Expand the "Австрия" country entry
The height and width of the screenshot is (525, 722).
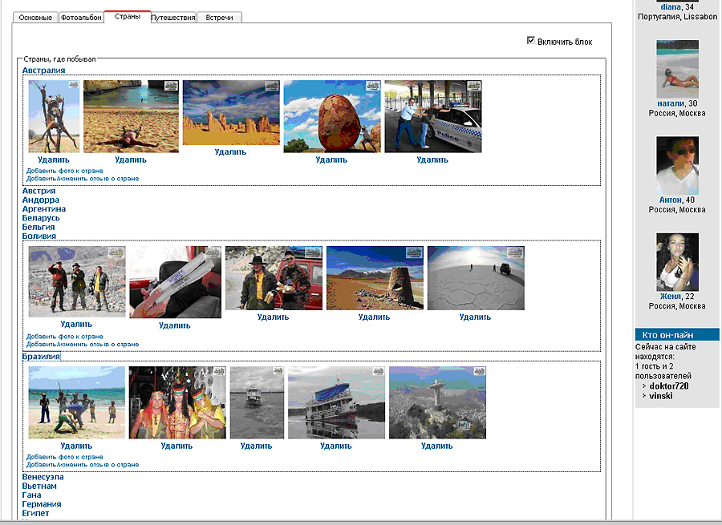point(39,191)
